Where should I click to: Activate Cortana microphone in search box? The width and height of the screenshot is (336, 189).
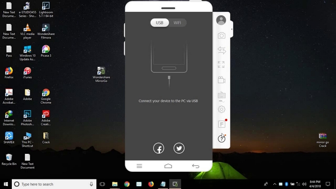(x=91, y=184)
